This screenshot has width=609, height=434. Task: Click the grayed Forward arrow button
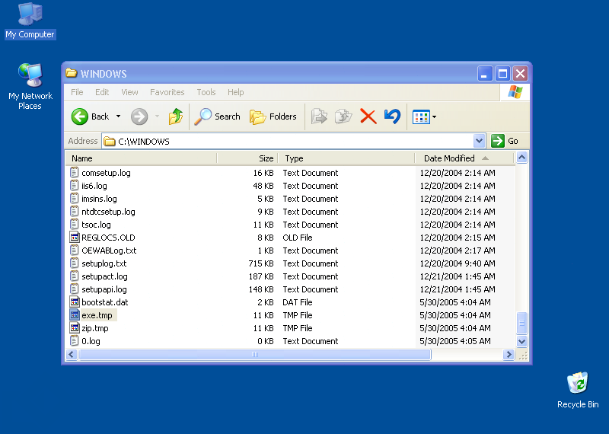tap(139, 116)
